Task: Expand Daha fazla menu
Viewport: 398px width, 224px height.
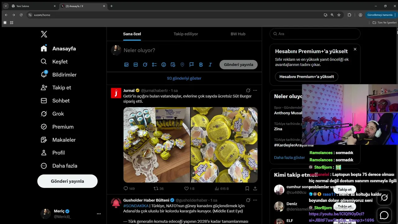Action: coord(59,166)
